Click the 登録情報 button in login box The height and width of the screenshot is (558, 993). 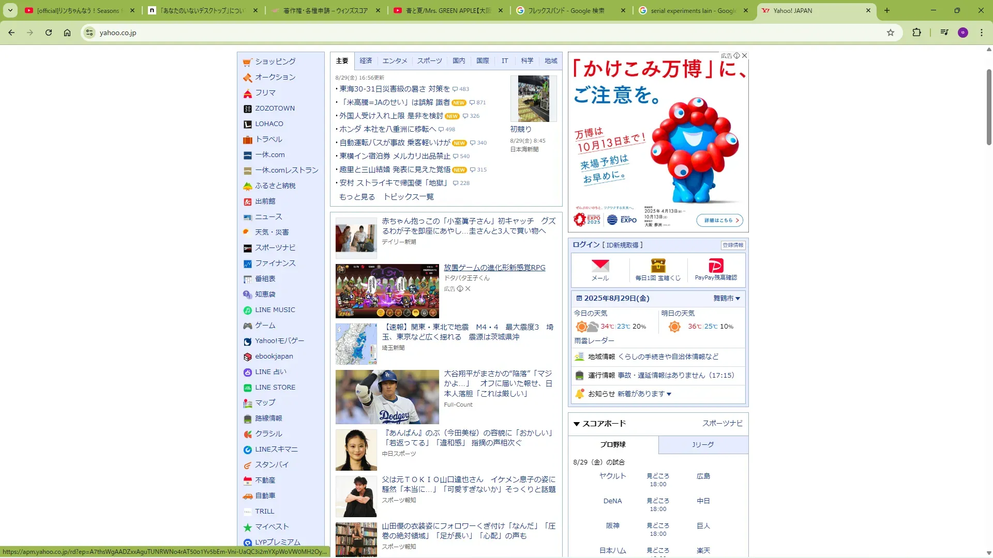click(732, 245)
